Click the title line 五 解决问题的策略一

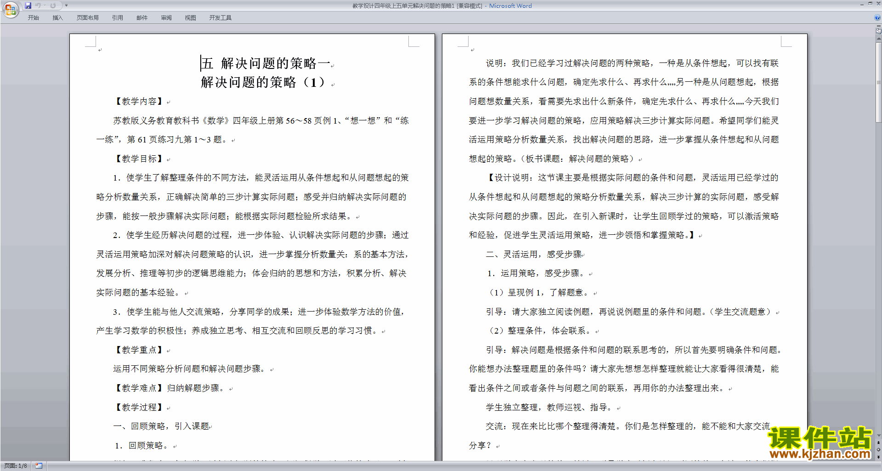pos(266,63)
